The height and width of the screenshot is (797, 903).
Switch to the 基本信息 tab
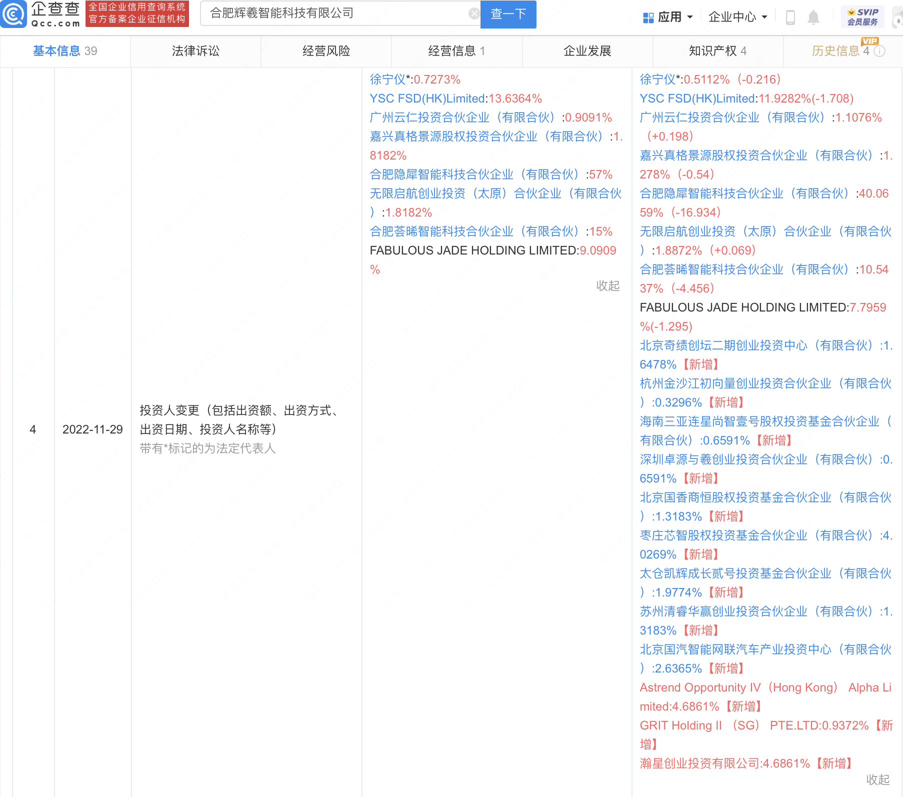65,51
